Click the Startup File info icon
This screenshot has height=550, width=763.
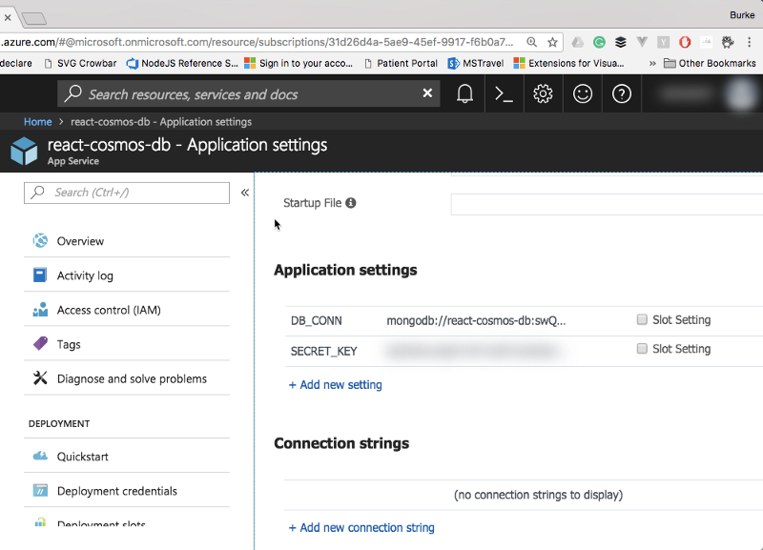tap(351, 203)
